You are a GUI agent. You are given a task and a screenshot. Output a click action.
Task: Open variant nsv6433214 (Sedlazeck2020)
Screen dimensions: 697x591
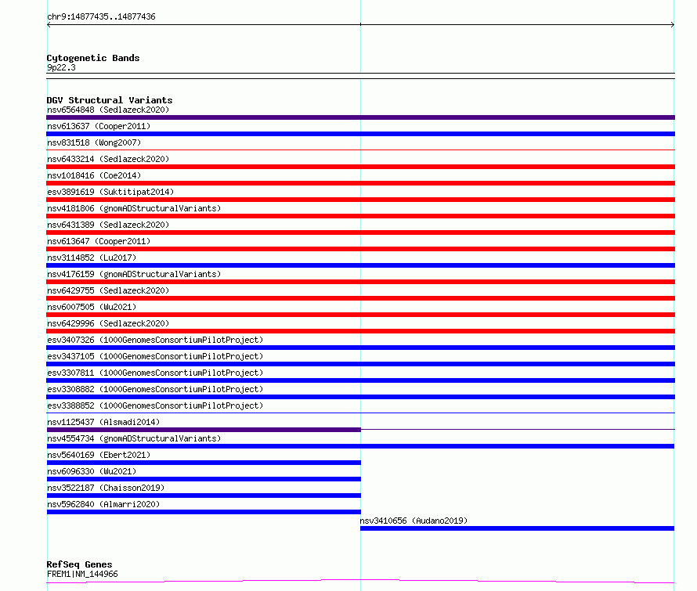point(108,159)
